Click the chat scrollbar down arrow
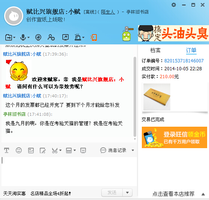Image resolution: width=209 pixels, height=200 pixels. click(135, 139)
